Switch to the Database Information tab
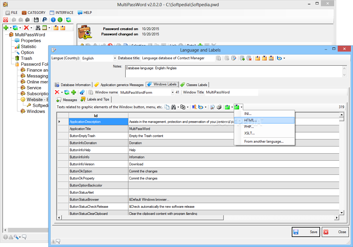This screenshot has height=247, width=353. click(x=73, y=85)
